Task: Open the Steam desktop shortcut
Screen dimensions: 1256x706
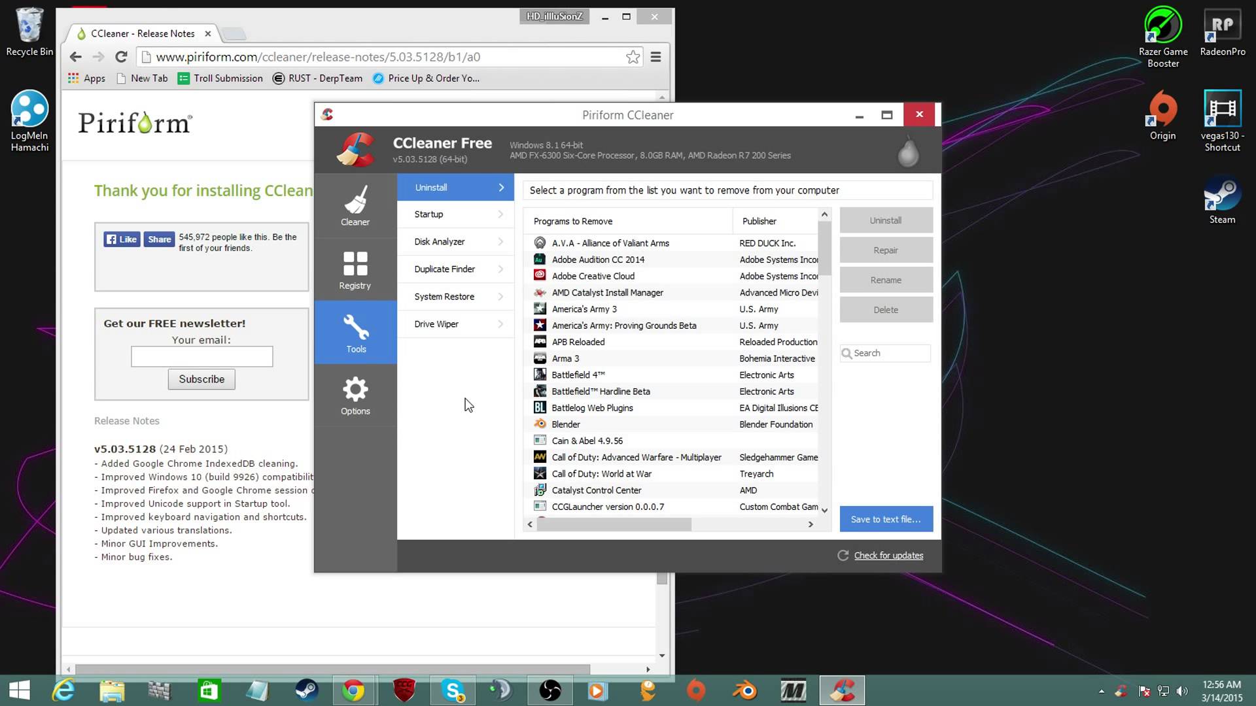Action: point(1223,199)
